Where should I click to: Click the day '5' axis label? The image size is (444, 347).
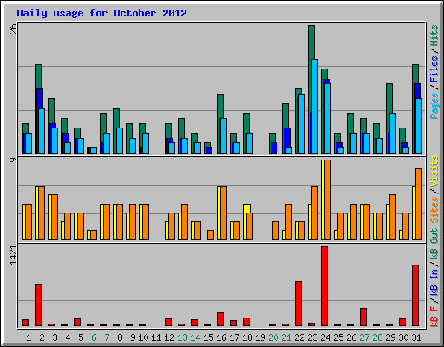click(81, 337)
